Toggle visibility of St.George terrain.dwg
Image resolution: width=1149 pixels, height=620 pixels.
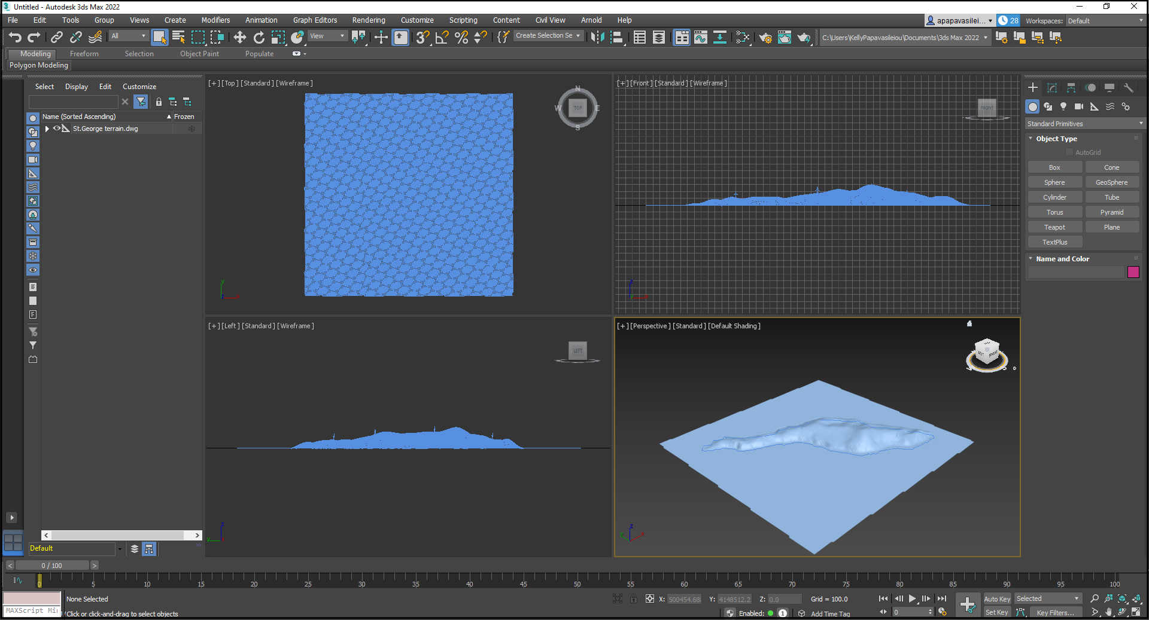(x=57, y=129)
